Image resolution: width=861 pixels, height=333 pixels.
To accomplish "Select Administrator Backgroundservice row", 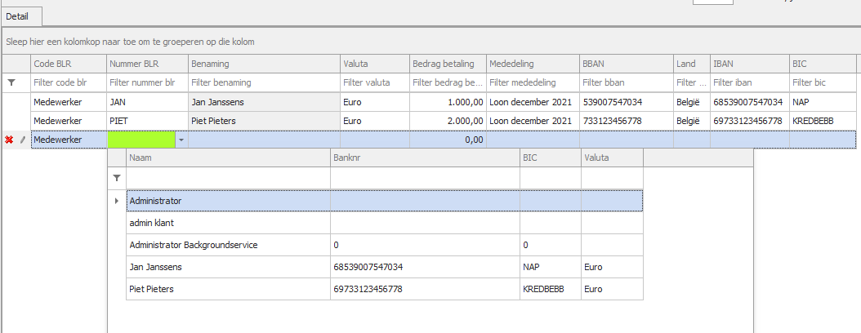I will click(385, 245).
